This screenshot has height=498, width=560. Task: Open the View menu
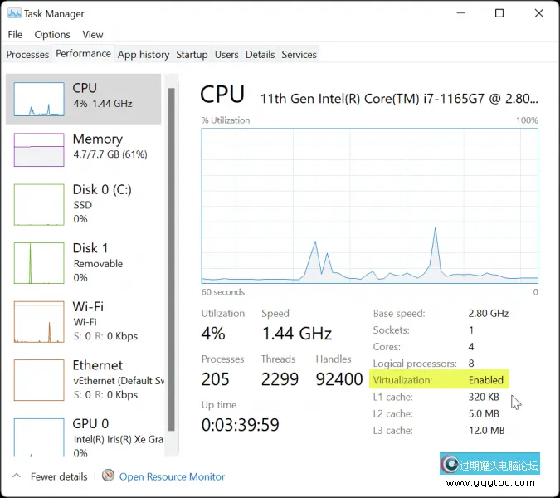[93, 34]
